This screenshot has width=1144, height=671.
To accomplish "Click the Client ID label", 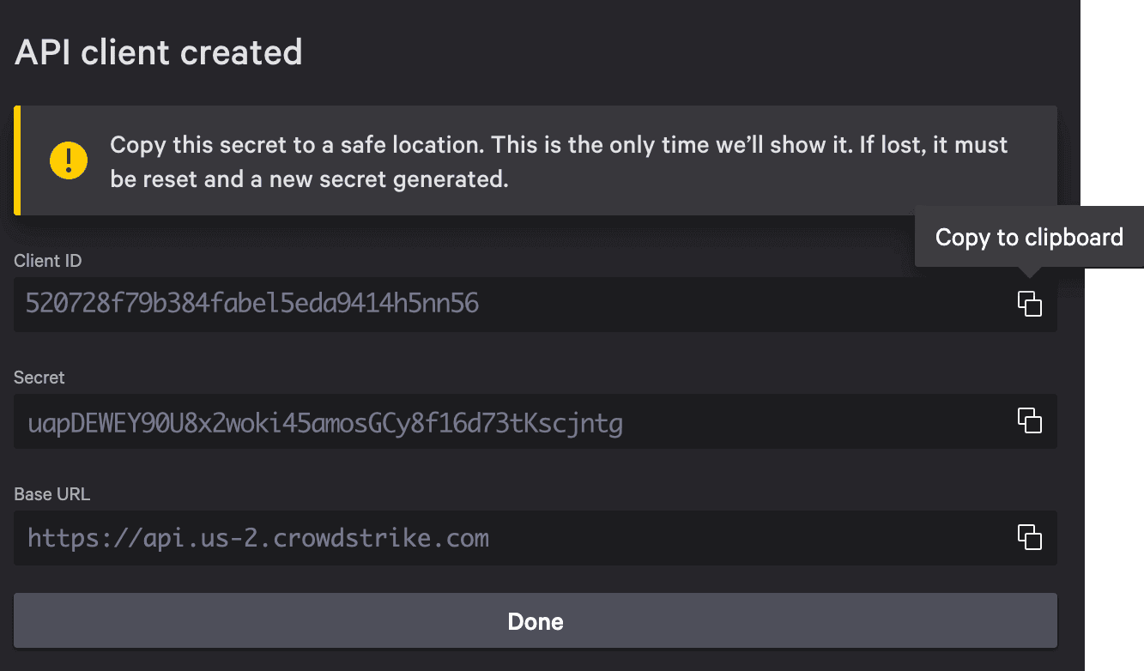I will tap(47, 261).
